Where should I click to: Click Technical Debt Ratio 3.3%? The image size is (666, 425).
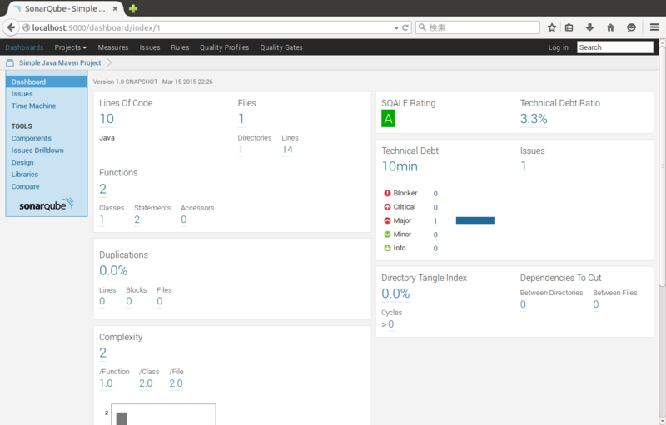tap(534, 119)
